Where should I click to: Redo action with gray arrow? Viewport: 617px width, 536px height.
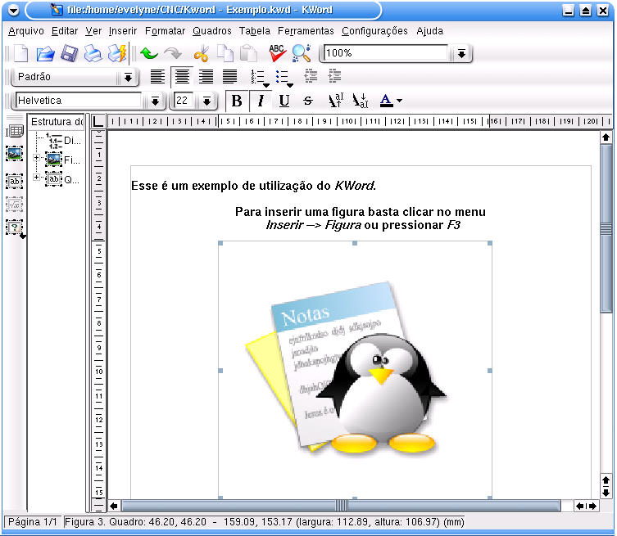pyautogui.click(x=173, y=53)
